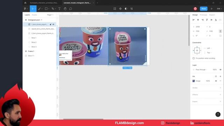Select the Hand tool
The width and height of the screenshot is (224, 126).
(x=65, y=9)
